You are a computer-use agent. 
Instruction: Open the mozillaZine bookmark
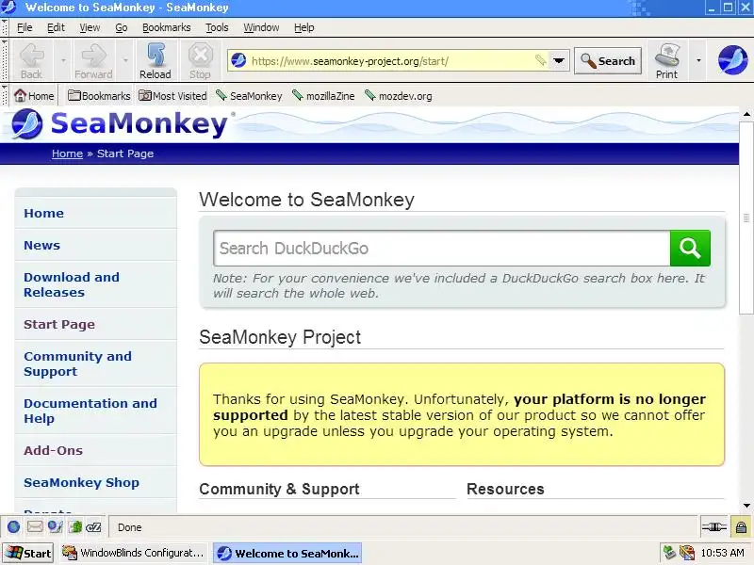tap(323, 96)
